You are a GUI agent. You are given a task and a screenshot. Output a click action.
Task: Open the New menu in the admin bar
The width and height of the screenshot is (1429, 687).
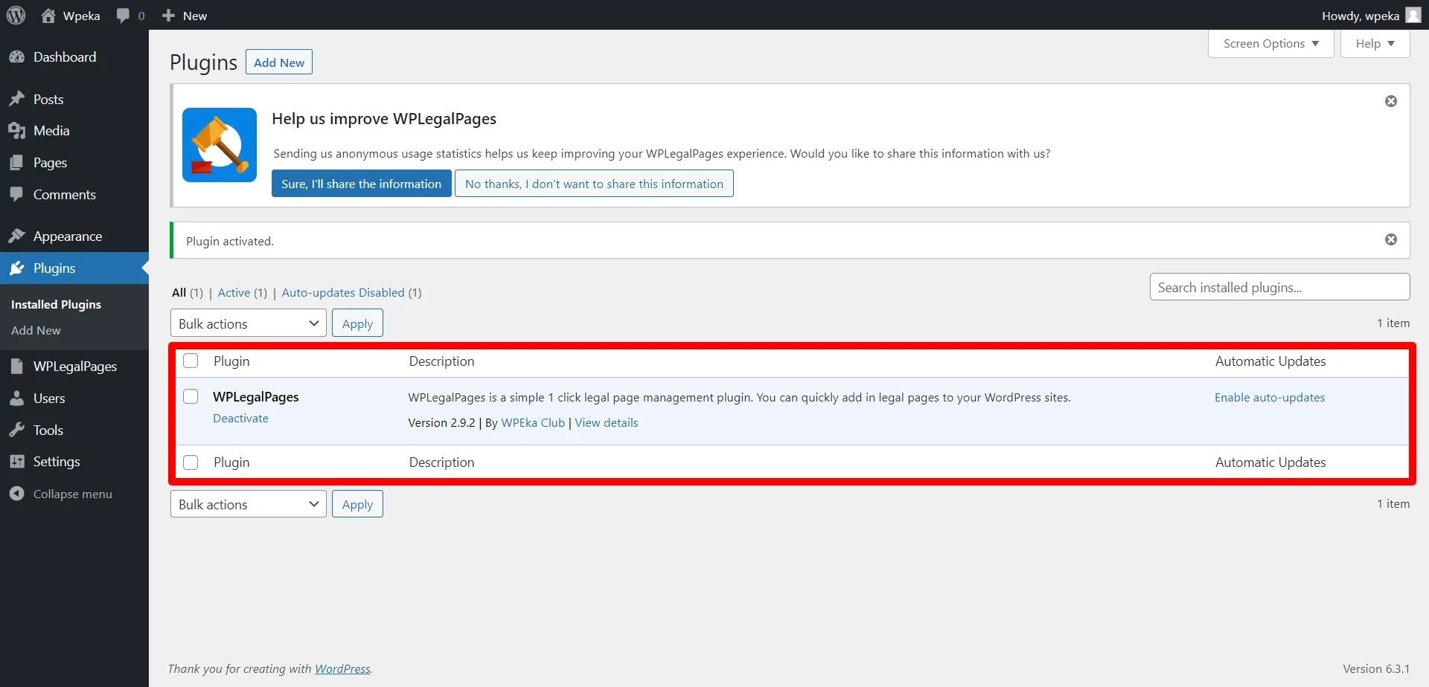coord(183,15)
